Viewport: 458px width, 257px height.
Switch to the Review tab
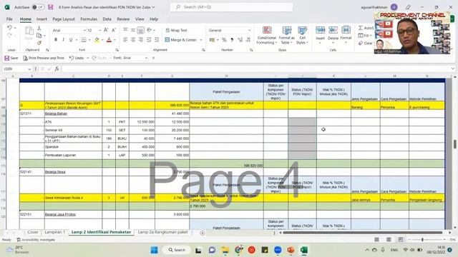click(123, 19)
